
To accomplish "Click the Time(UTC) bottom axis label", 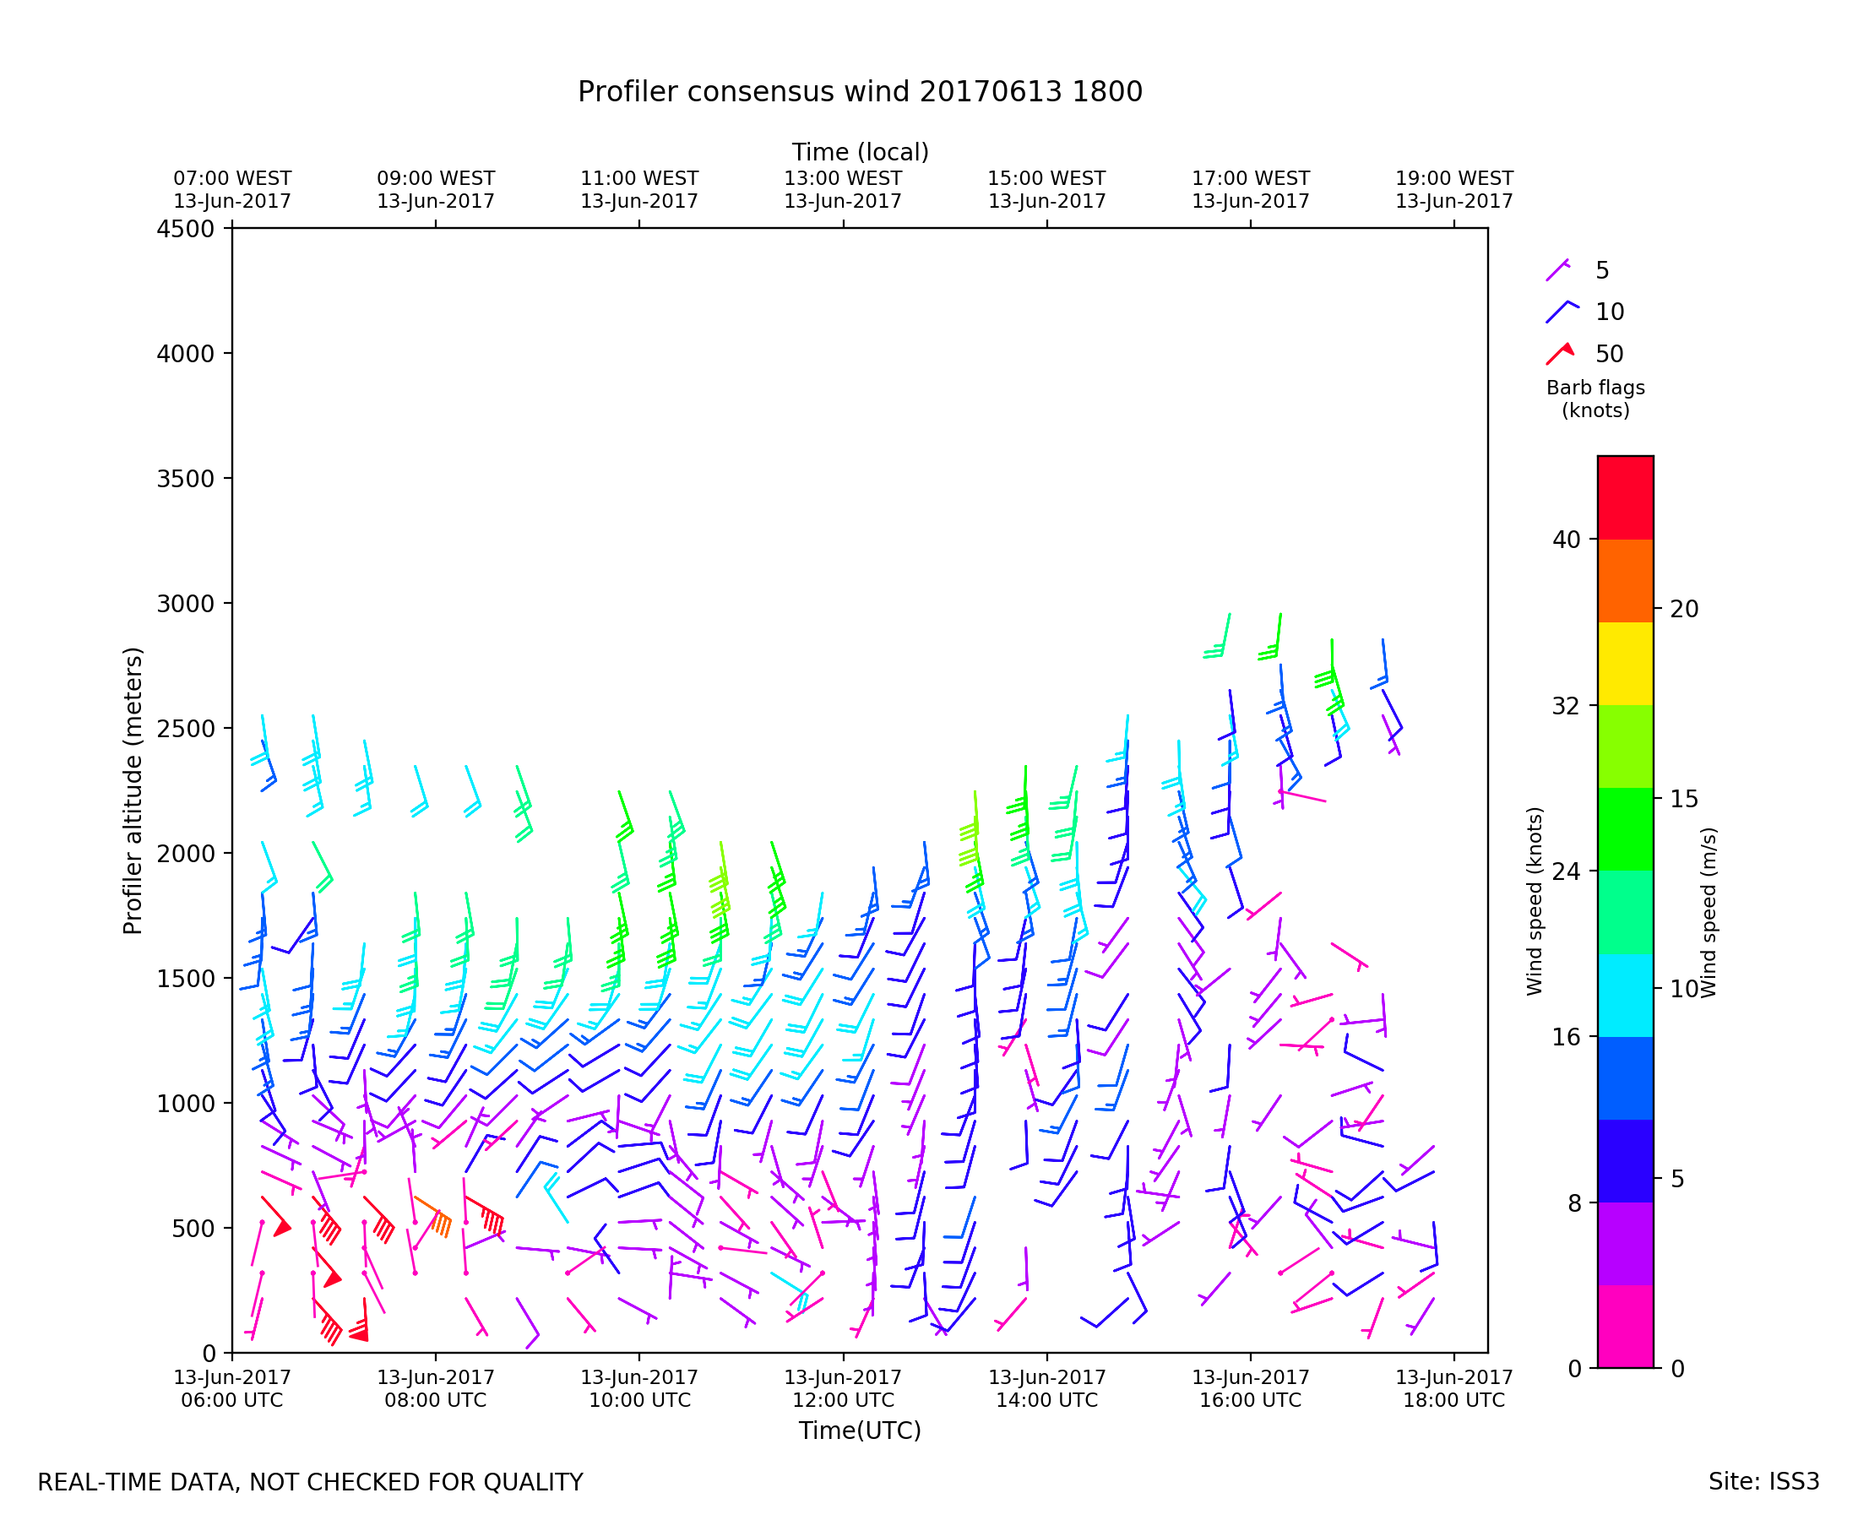I will click(x=860, y=1430).
